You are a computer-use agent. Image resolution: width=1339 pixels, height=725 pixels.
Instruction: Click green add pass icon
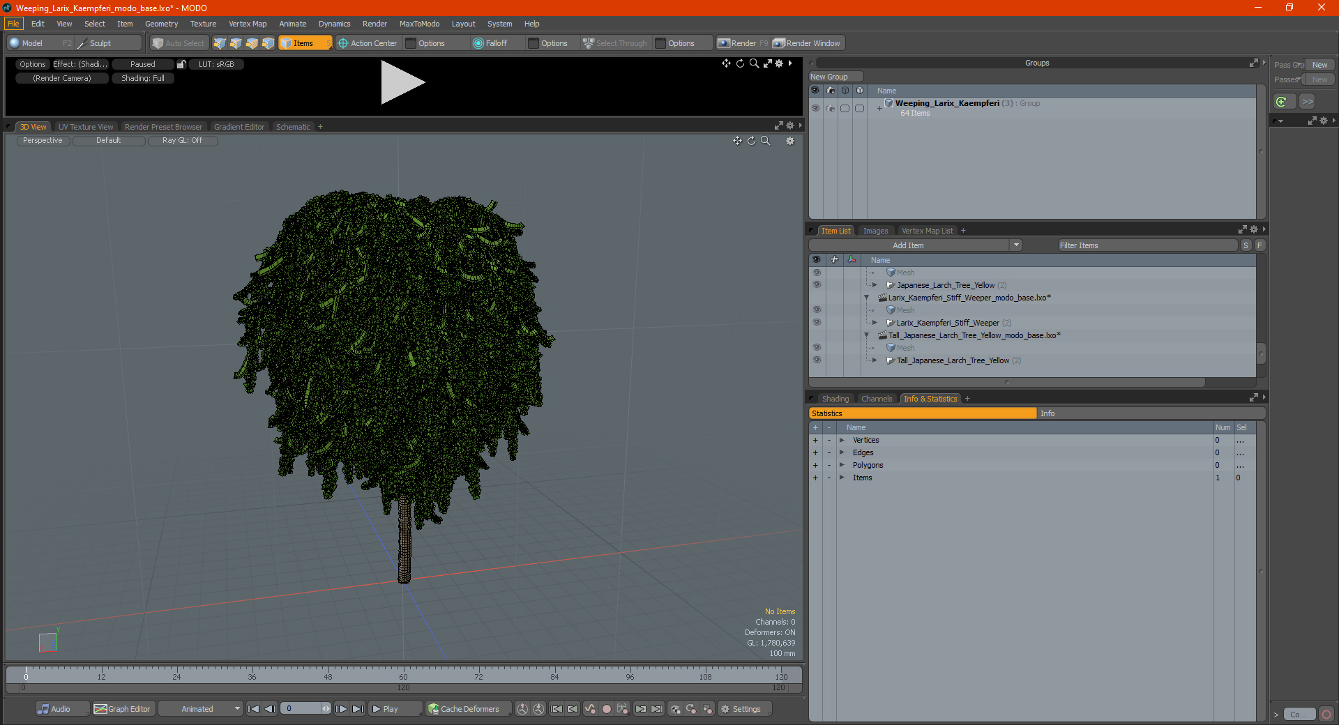click(x=1282, y=102)
